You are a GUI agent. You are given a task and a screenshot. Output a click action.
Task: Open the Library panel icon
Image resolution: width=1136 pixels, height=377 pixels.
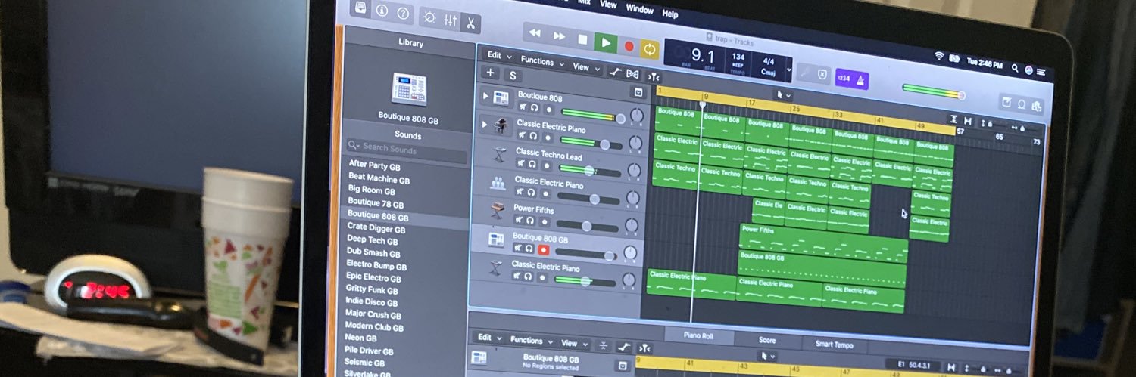click(x=360, y=8)
